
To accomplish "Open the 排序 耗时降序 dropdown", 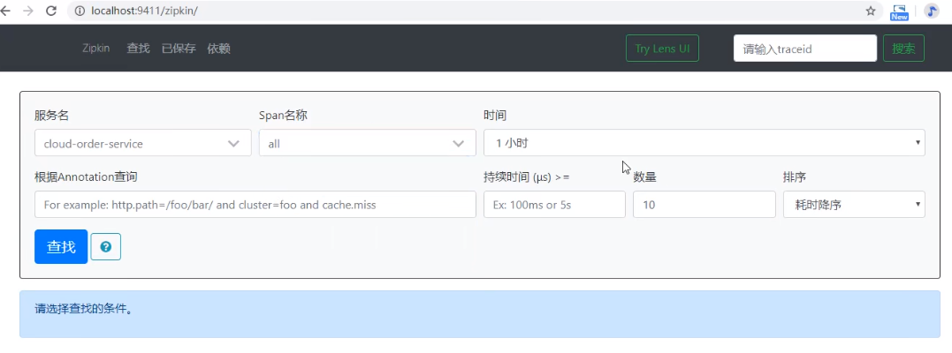I will point(853,205).
